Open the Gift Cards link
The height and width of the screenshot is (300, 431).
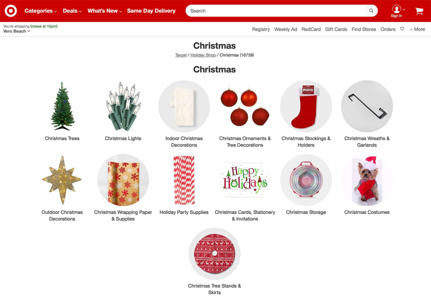336,29
